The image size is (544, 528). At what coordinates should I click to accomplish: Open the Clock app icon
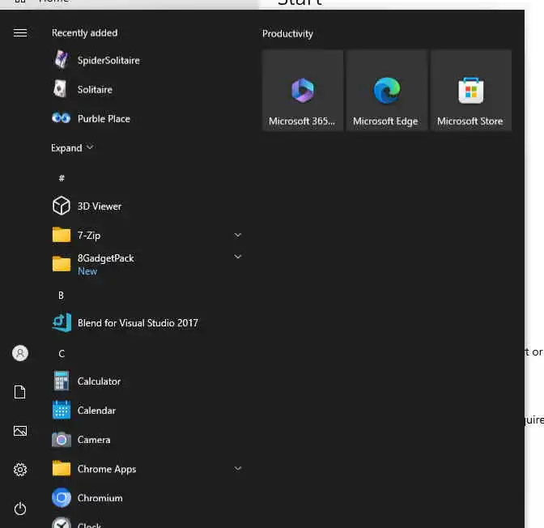pyautogui.click(x=62, y=523)
